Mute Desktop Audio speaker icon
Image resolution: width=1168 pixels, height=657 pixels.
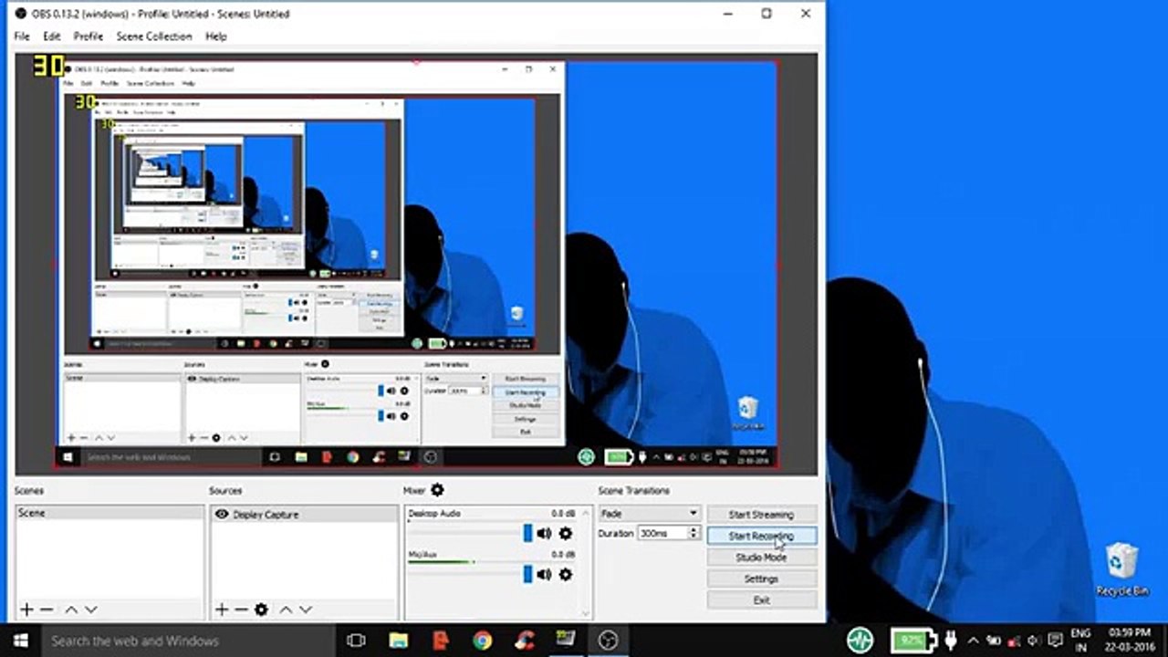(545, 534)
